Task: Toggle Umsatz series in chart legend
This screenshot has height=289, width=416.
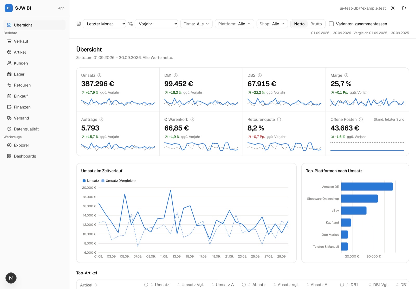Action: point(91,181)
